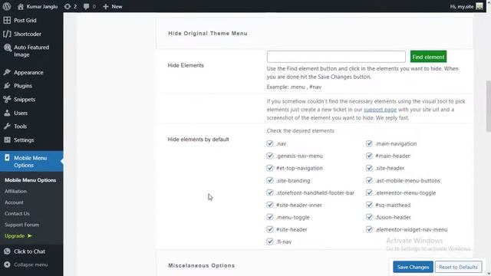491x276 pixels.
Task: Click the updates icon in admin bar
Action: (x=68, y=6)
